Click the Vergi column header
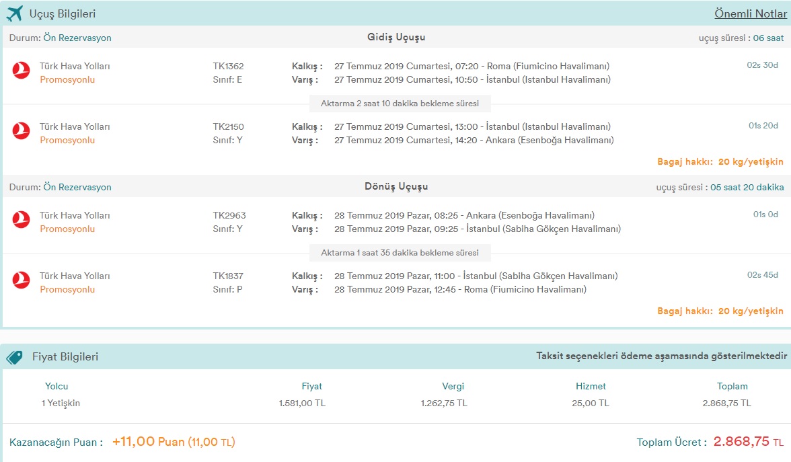 (x=453, y=386)
